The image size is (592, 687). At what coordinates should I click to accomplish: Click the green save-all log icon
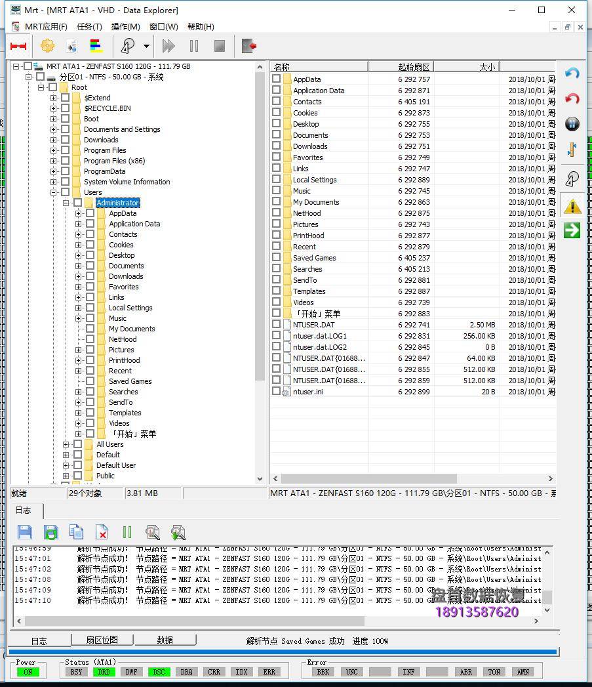click(50, 532)
